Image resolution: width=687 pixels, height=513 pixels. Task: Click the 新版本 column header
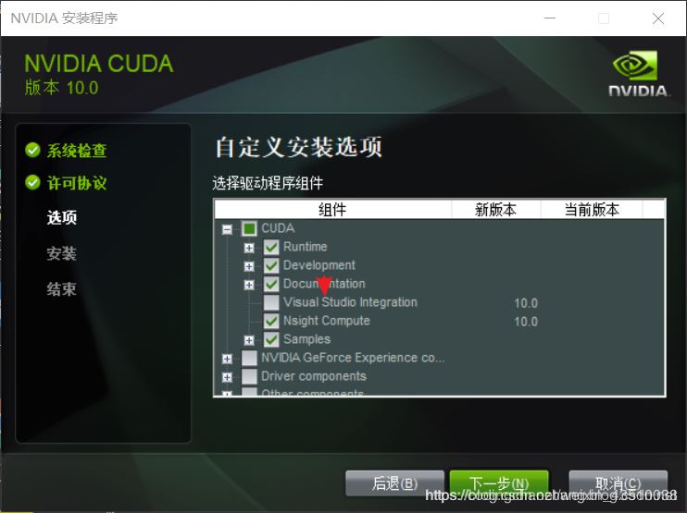point(496,210)
